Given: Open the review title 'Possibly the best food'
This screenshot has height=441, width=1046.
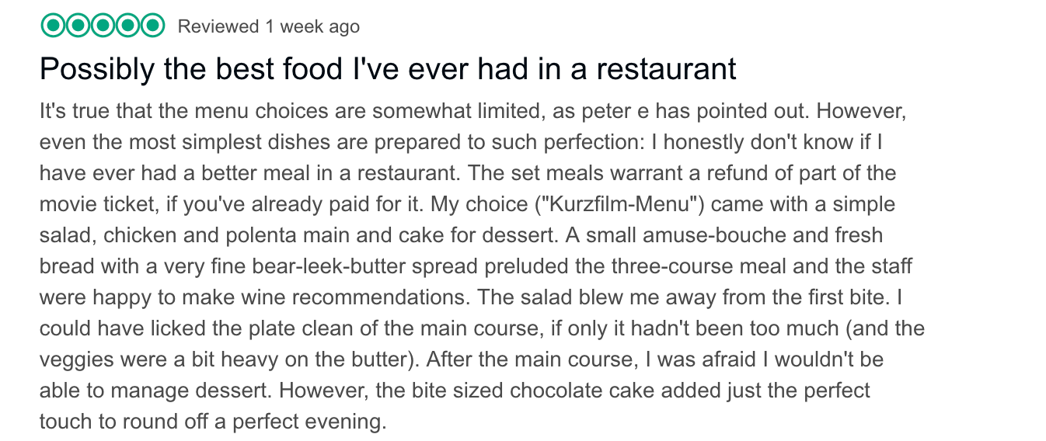Looking at the screenshot, I should [388, 70].
